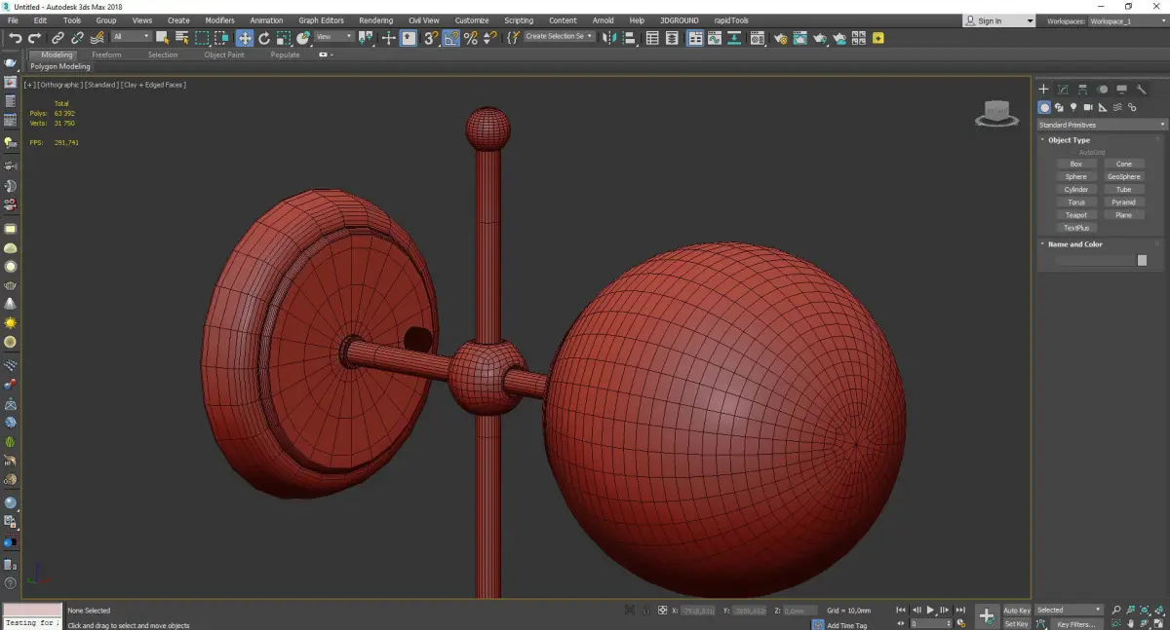The width and height of the screenshot is (1170, 630).
Task: Activate the Select and Scale tool
Action: 284,37
